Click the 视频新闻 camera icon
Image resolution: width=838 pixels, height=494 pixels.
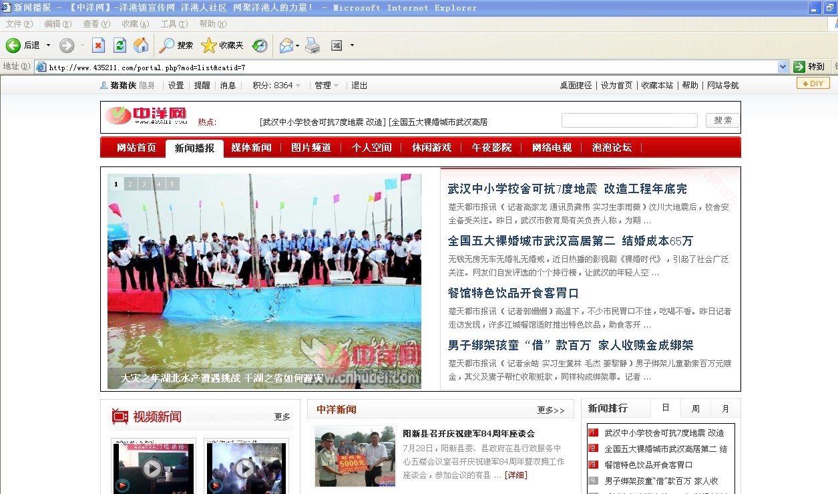[120, 416]
